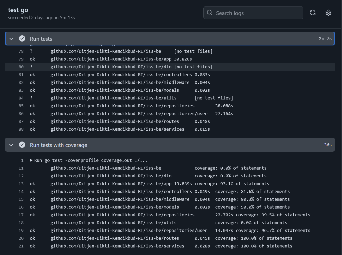Open the log settings gear icon
This screenshot has width=342, height=255.
tap(328, 12)
